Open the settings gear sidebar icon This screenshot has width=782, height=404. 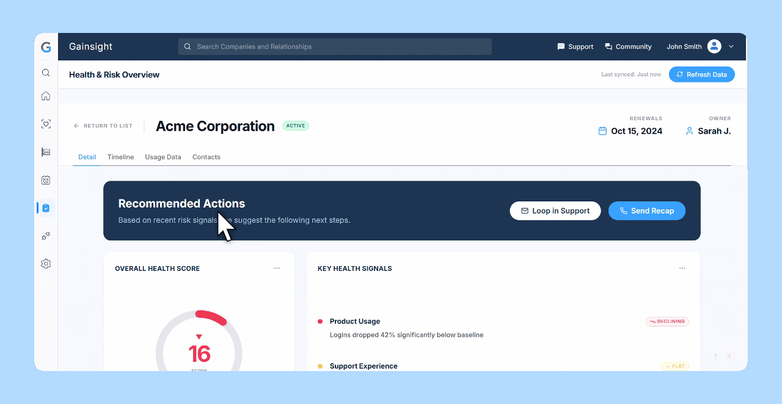coord(46,264)
